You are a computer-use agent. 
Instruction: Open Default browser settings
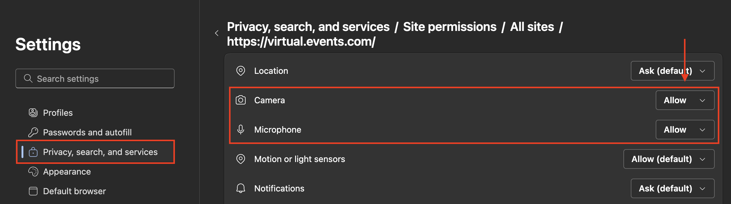(74, 191)
